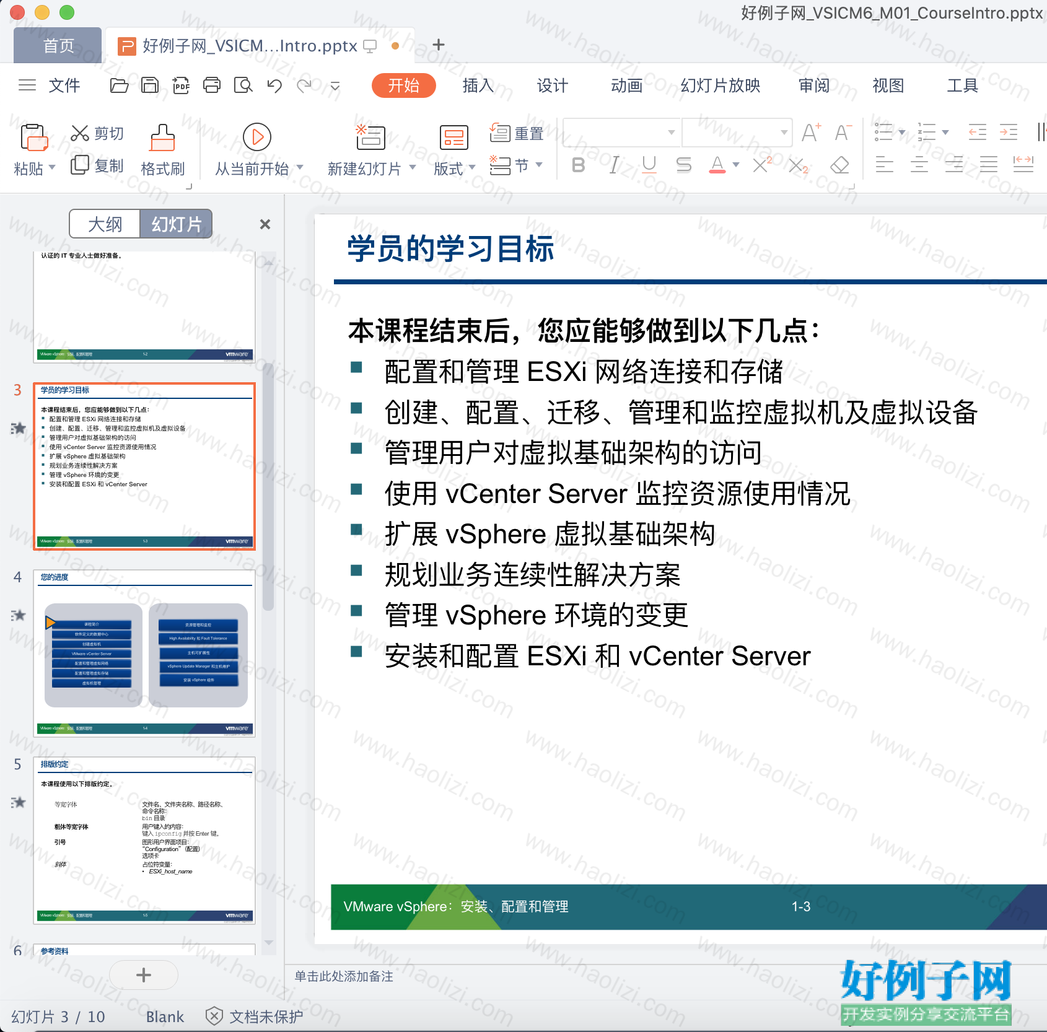The height and width of the screenshot is (1032, 1047).
Task: Decrease indent level
Action: [977, 132]
